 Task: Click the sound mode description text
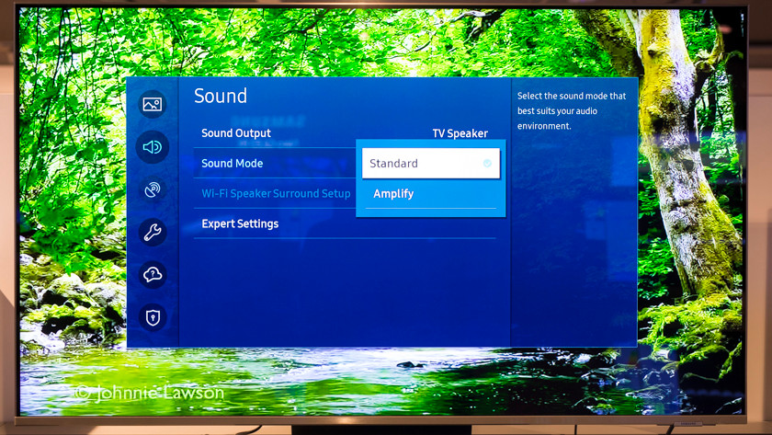[571, 111]
